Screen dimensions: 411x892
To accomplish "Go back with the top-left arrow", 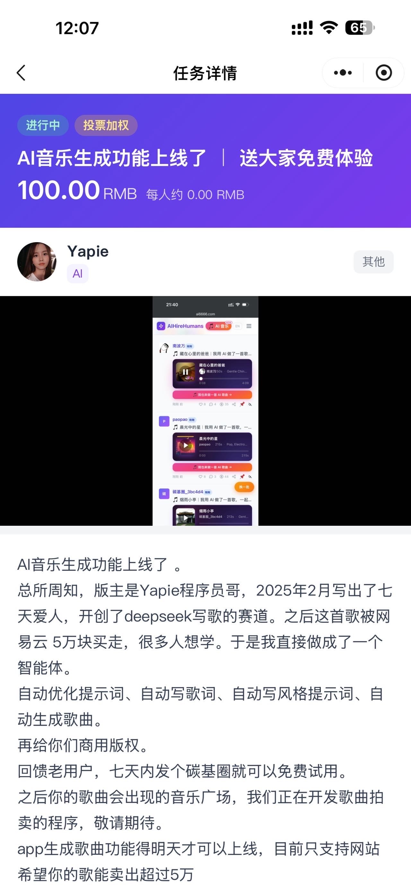I will 21,73.
